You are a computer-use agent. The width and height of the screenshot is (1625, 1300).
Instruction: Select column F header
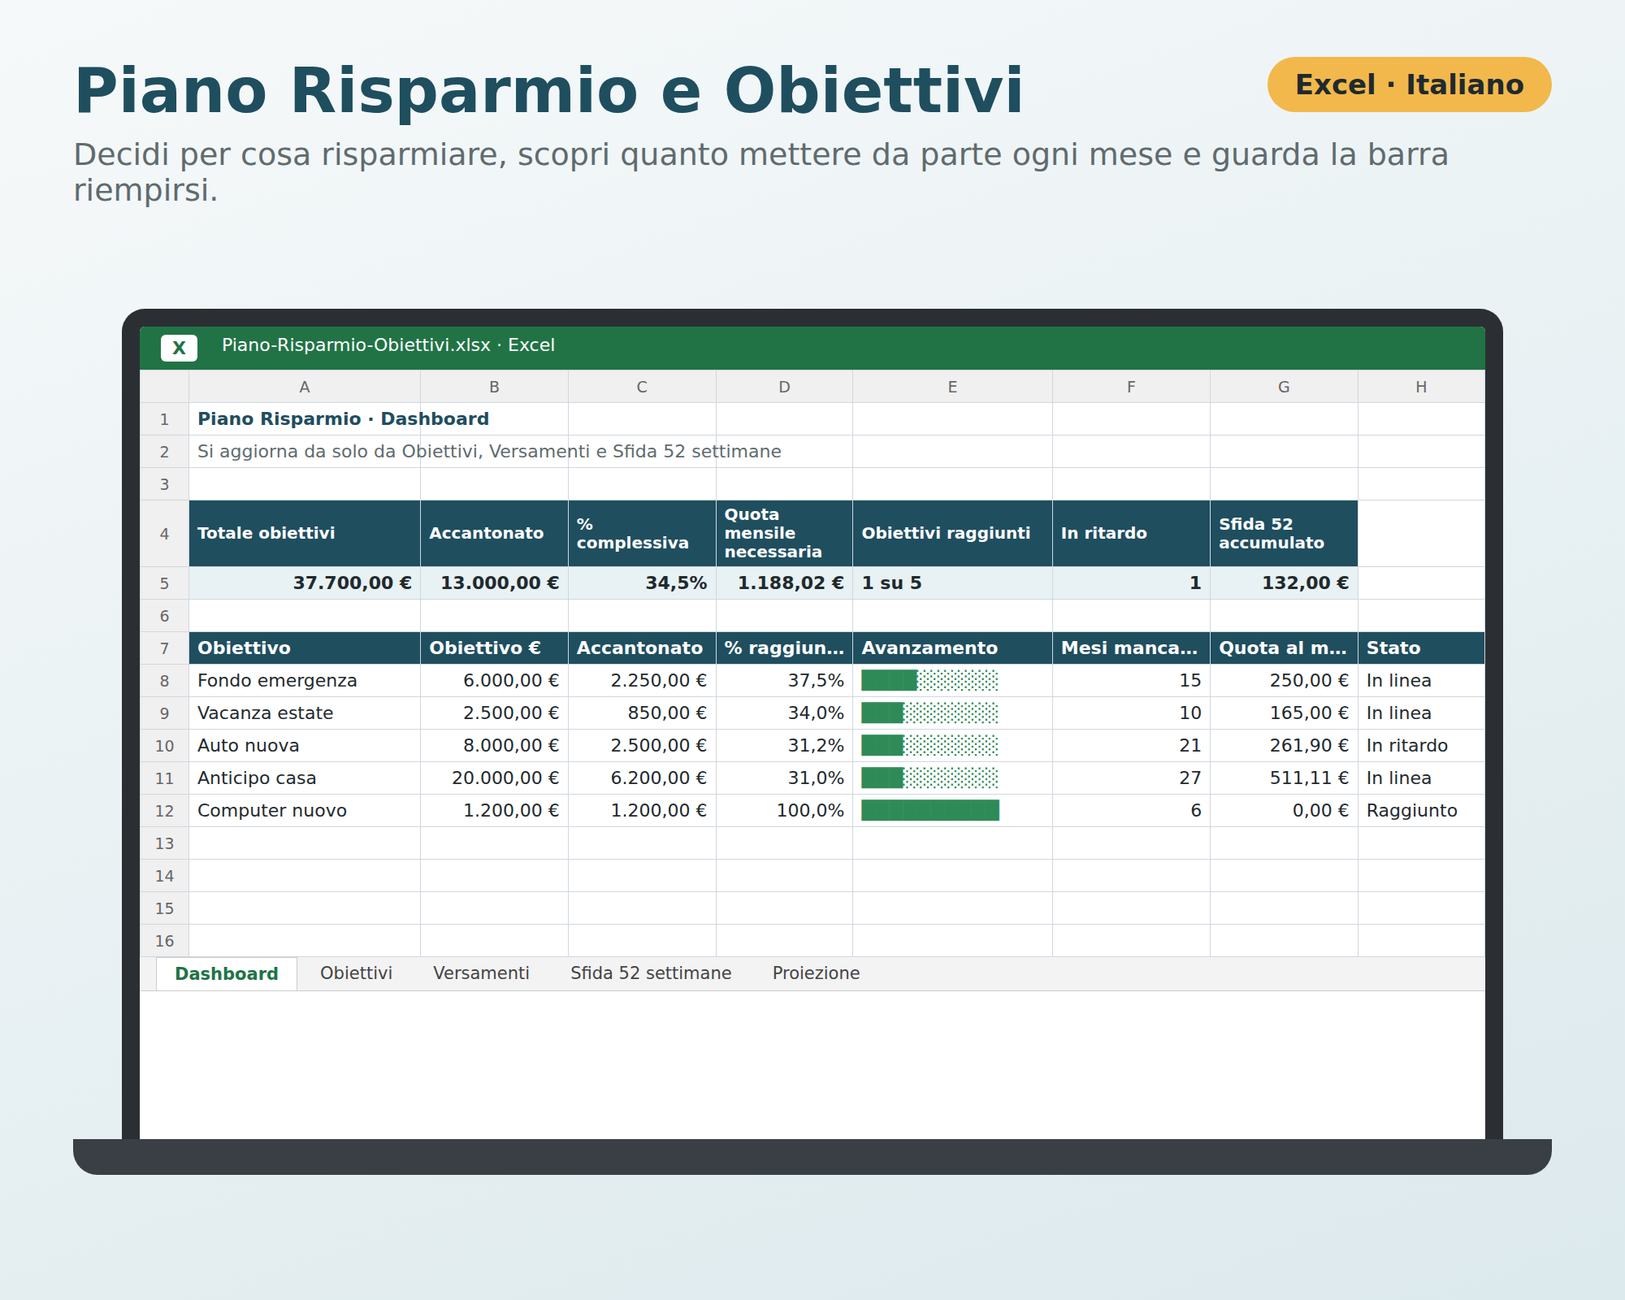pos(1131,387)
